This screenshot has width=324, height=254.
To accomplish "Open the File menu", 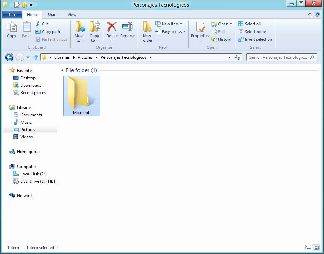I will tap(12, 15).
